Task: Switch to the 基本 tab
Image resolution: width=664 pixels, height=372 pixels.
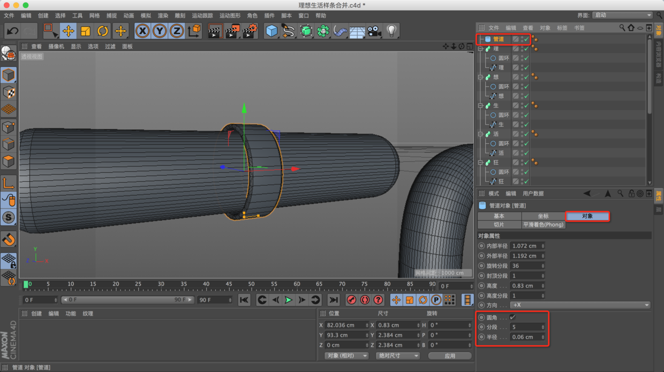Action: click(x=499, y=216)
